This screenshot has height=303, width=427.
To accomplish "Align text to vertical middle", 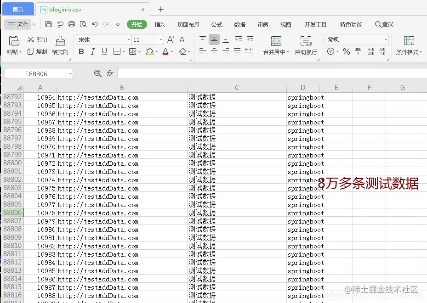I will click(214, 39).
